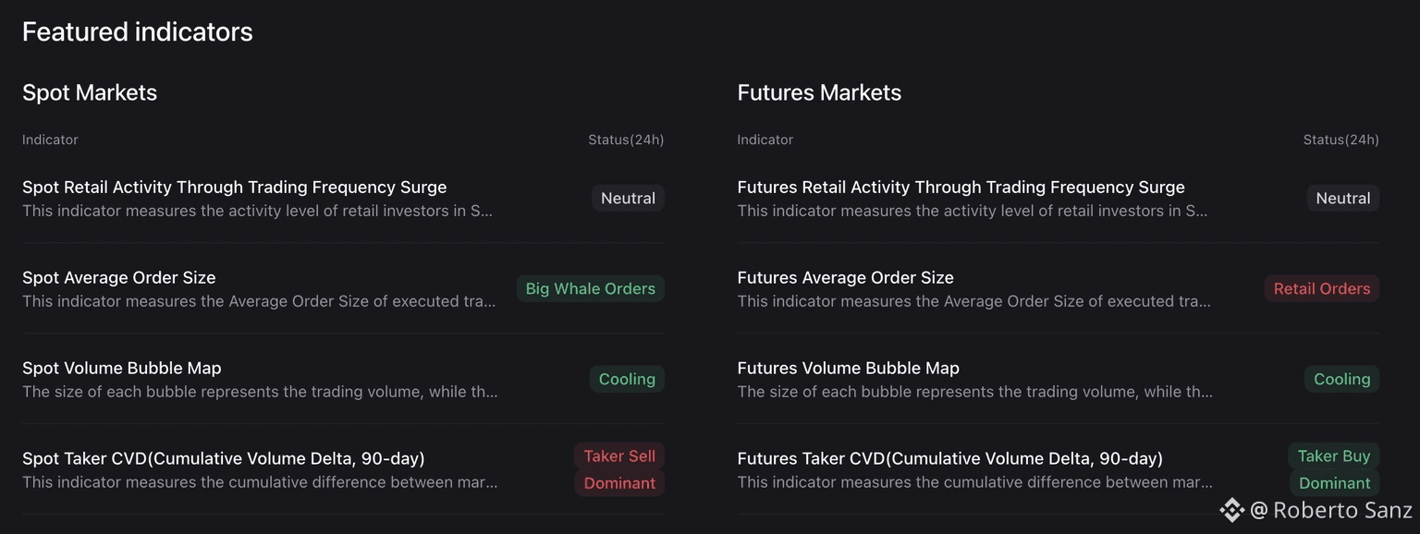Open Futures Taker CVD 90-day indicator
Image resolution: width=1420 pixels, height=534 pixels.
click(x=949, y=459)
